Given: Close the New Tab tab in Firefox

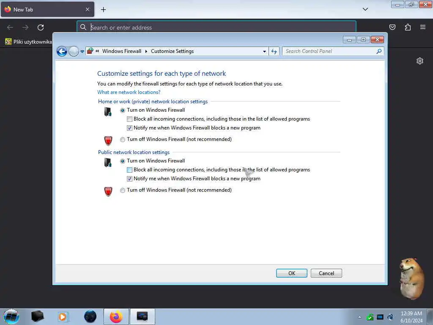Looking at the screenshot, I should click(87, 9).
